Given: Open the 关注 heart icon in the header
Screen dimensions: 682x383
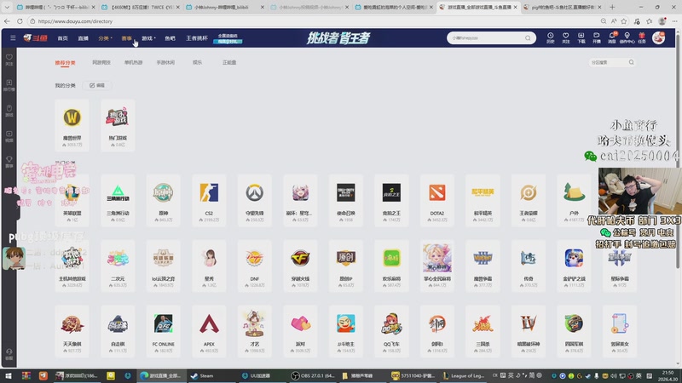Looking at the screenshot, I should [565, 37].
